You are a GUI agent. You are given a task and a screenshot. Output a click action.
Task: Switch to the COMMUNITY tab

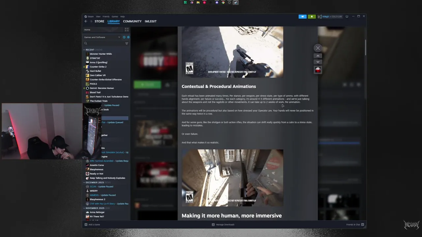[132, 21]
